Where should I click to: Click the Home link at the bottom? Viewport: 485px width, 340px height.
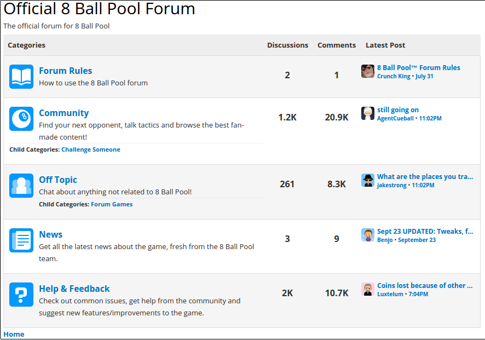coord(14,334)
